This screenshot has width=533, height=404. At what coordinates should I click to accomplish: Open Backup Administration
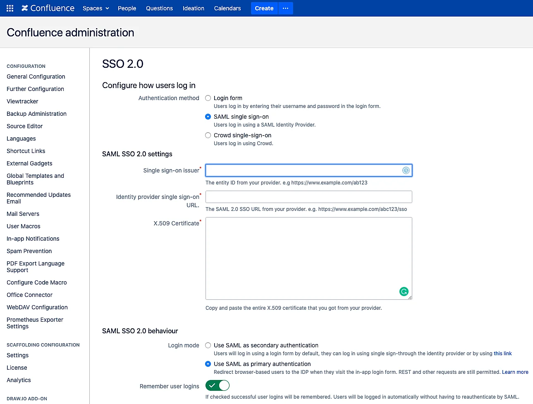coord(36,114)
